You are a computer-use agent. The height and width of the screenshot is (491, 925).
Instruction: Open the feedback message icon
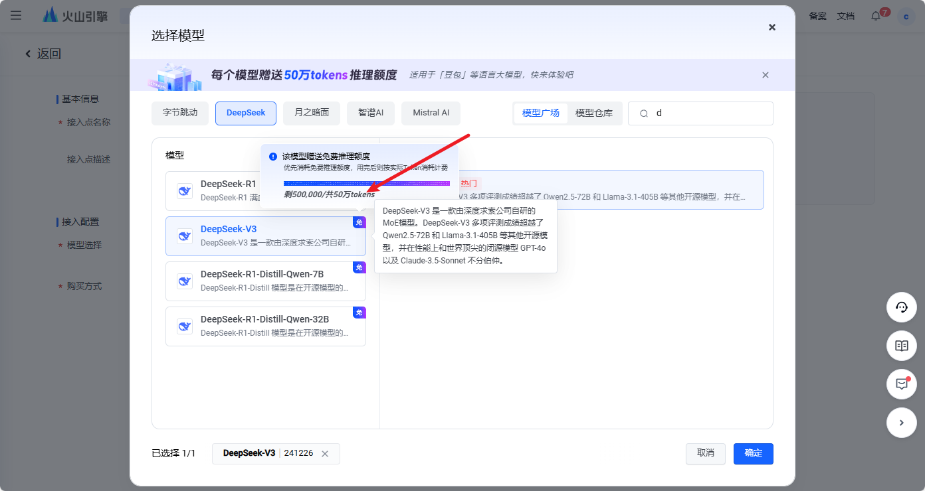[x=902, y=384]
